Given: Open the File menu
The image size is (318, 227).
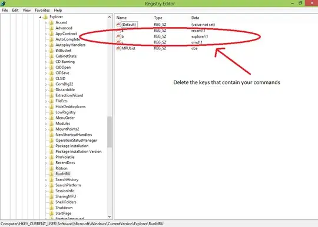Looking at the screenshot, I should (5, 10).
